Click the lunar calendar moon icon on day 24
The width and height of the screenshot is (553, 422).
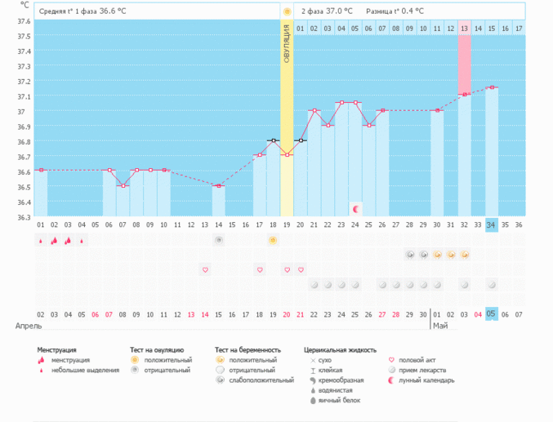(355, 209)
